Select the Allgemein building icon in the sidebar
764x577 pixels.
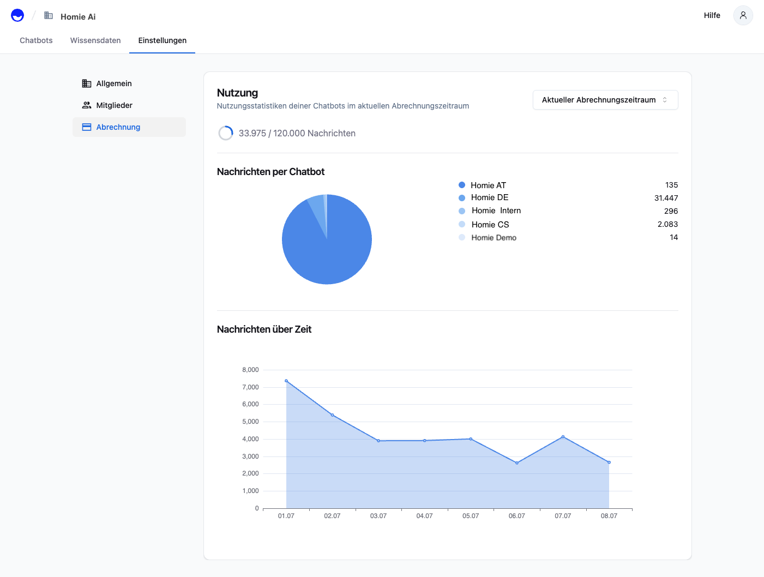[86, 83]
